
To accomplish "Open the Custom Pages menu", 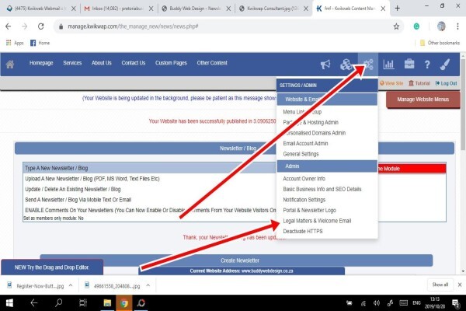I will (171, 63).
